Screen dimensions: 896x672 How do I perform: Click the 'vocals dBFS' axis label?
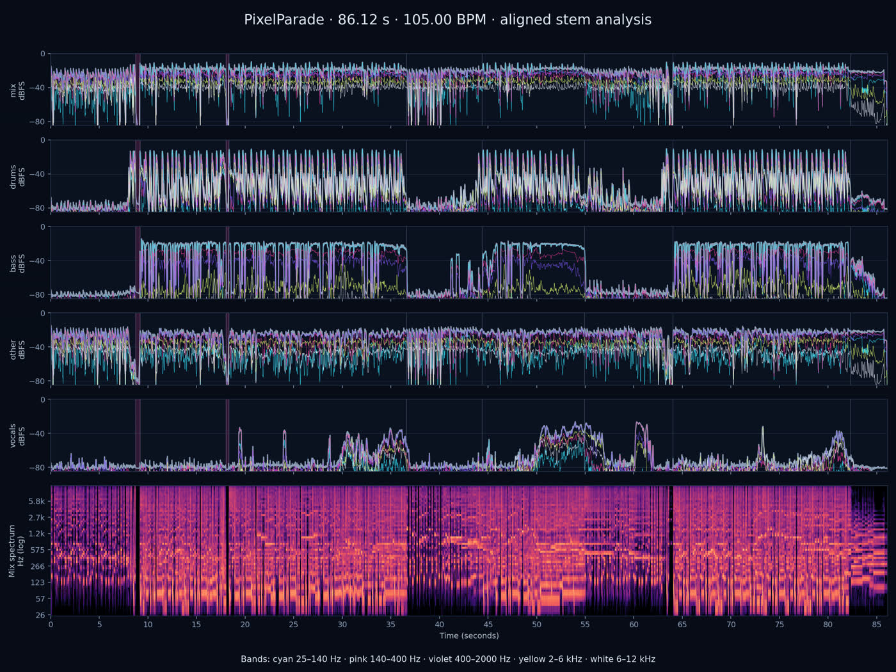[17, 436]
